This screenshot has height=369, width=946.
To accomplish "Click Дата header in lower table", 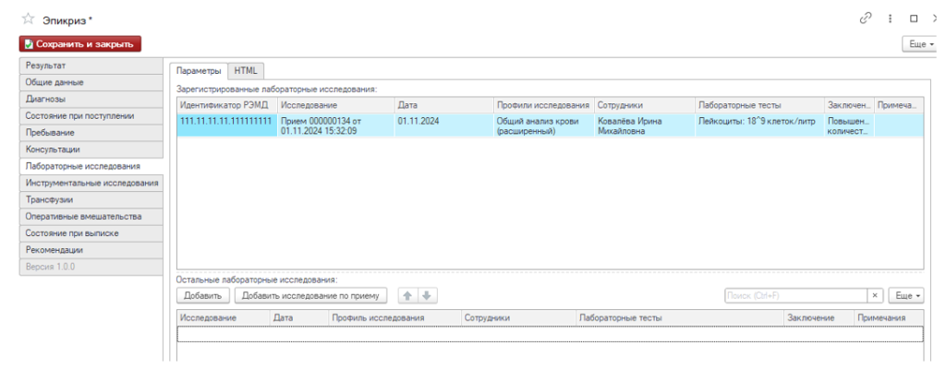I will point(298,317).
